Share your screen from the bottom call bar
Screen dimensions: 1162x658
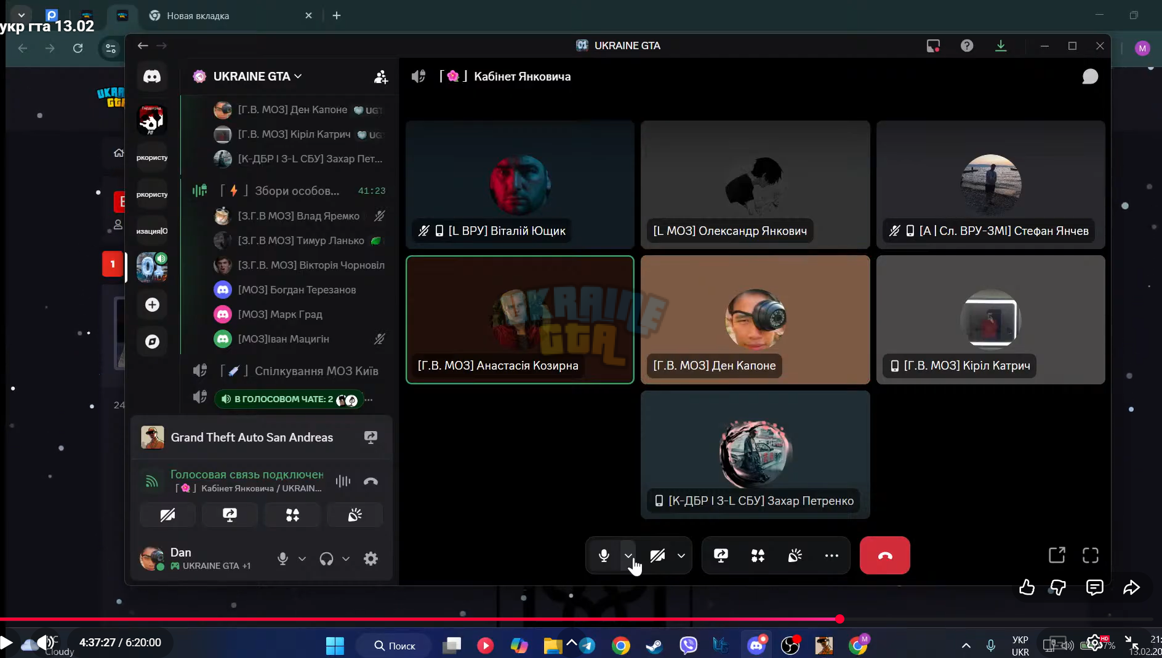[x=721, y=555]
